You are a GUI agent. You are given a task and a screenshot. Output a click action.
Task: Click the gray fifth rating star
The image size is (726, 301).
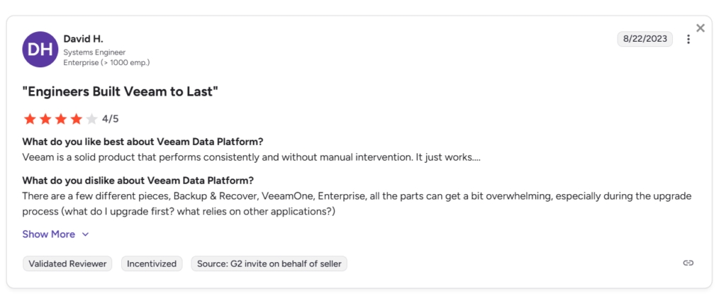(x=91, y=119)
